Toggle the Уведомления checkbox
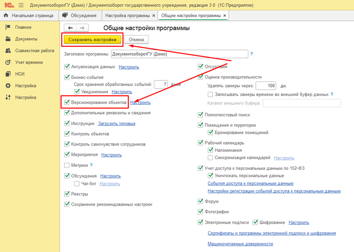 coord(77,92)
